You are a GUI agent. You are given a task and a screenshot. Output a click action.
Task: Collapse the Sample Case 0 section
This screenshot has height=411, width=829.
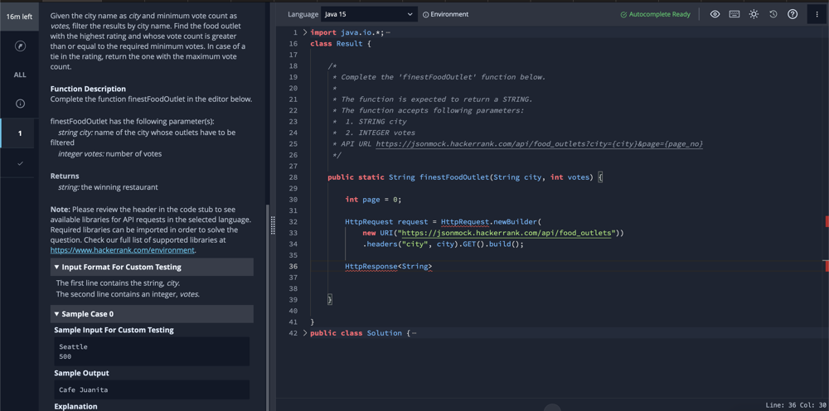pos(152,314)
